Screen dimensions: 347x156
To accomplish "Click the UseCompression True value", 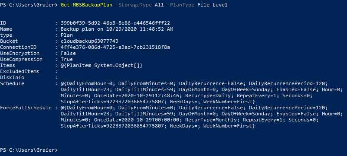I will coord(67,59).
